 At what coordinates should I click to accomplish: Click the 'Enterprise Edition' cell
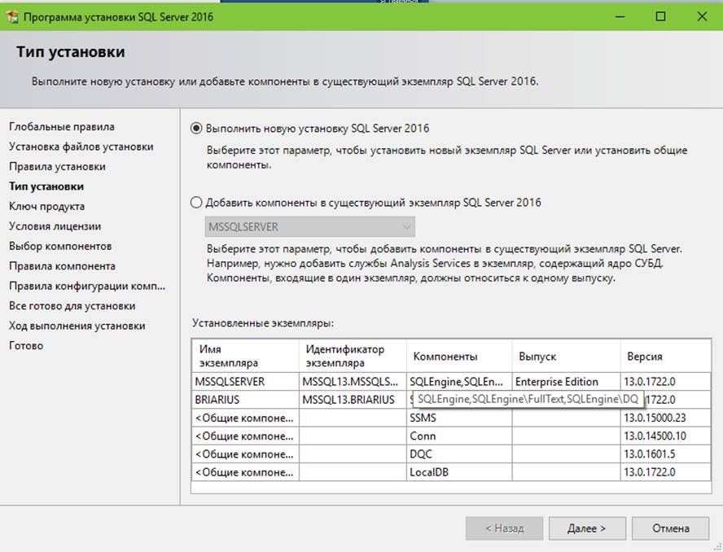[566, 382]
